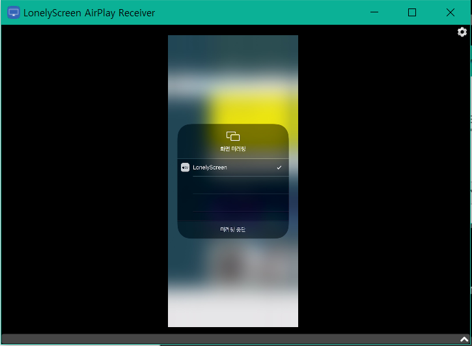Click the screen mirroring overlapping rectangles icon
Viewport: 472px width, 346px height.
233,136
